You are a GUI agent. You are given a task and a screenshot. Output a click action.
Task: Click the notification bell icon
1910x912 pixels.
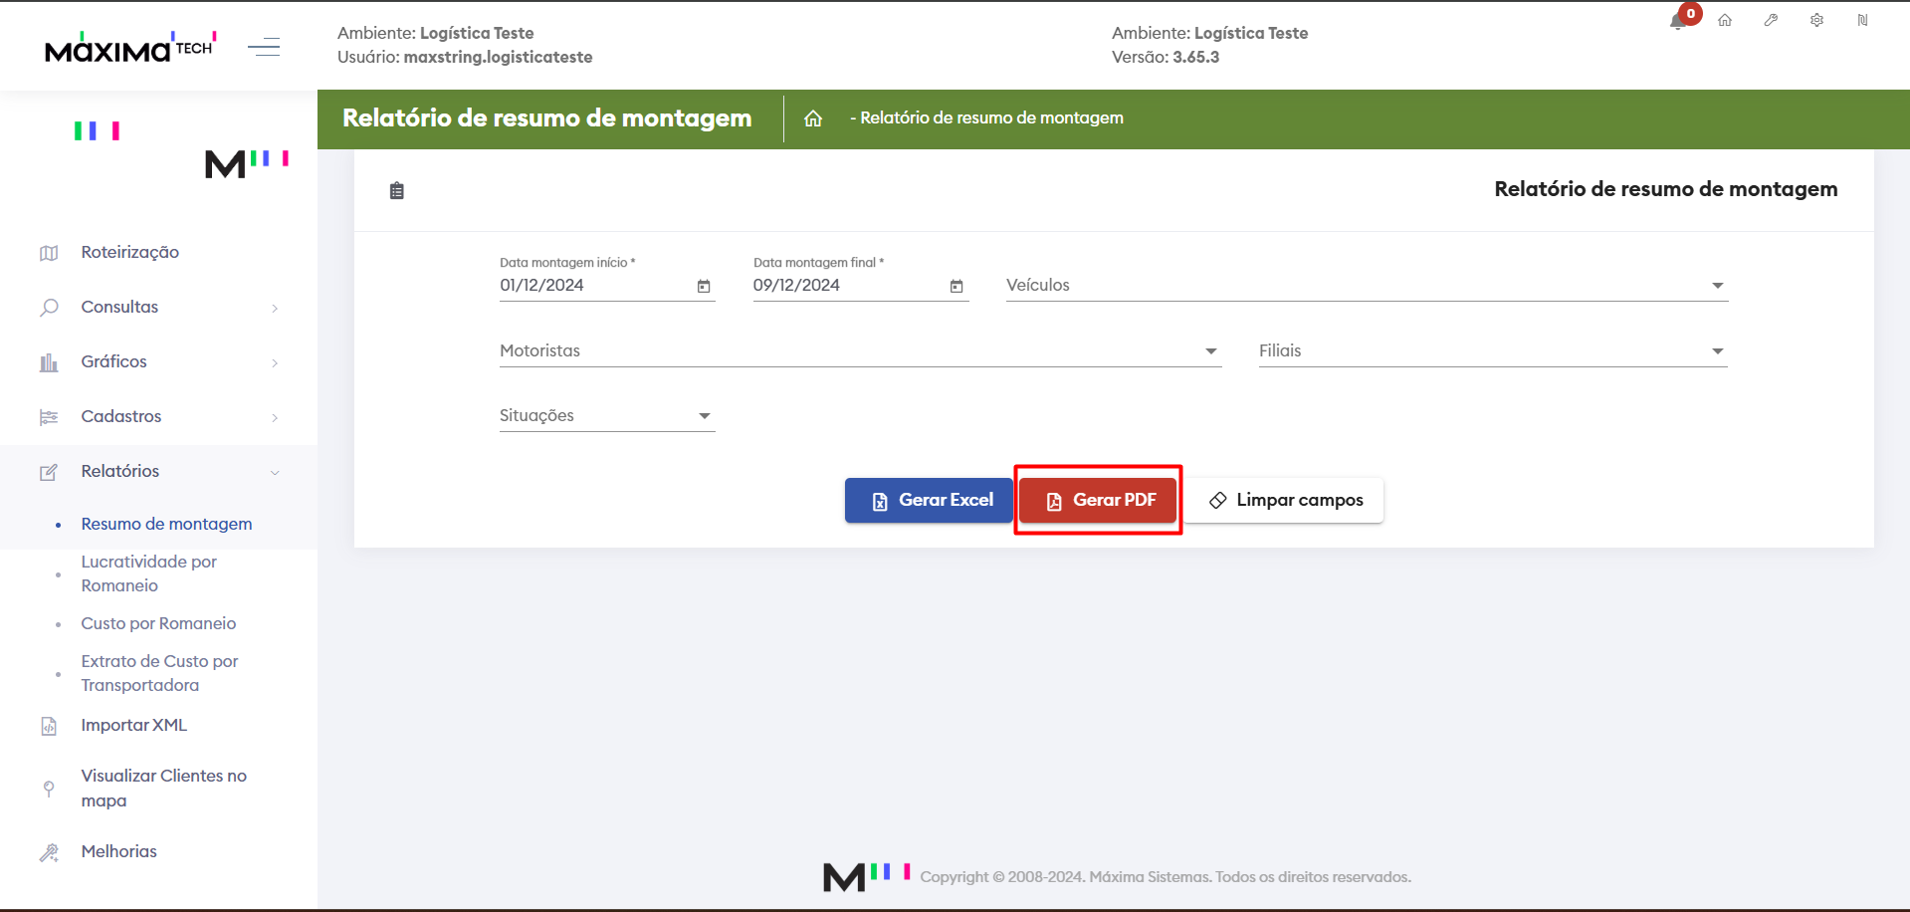coord(1678,21)
